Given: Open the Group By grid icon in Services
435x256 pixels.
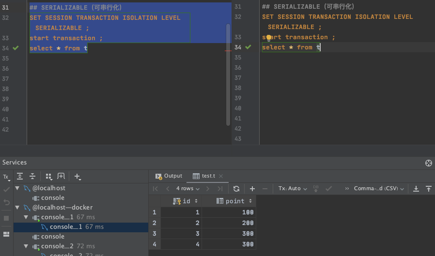Looking at the screenshot, I should (x=48, y=176).
